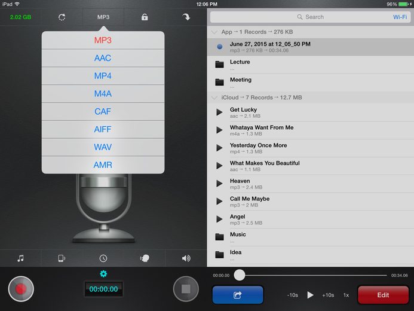Rewind with the -10s button
The image size is (414, 311).
(x=293, y=295)
